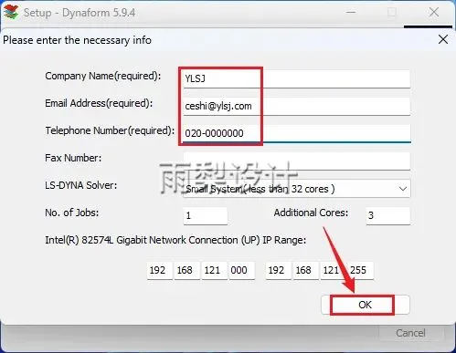Select the end IP second octet 168

305,270
